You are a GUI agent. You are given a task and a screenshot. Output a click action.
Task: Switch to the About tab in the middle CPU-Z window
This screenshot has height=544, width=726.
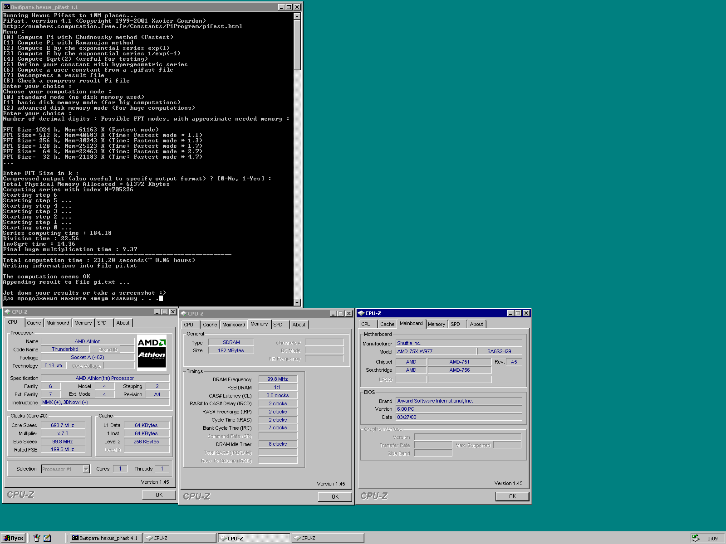point(299,325)
